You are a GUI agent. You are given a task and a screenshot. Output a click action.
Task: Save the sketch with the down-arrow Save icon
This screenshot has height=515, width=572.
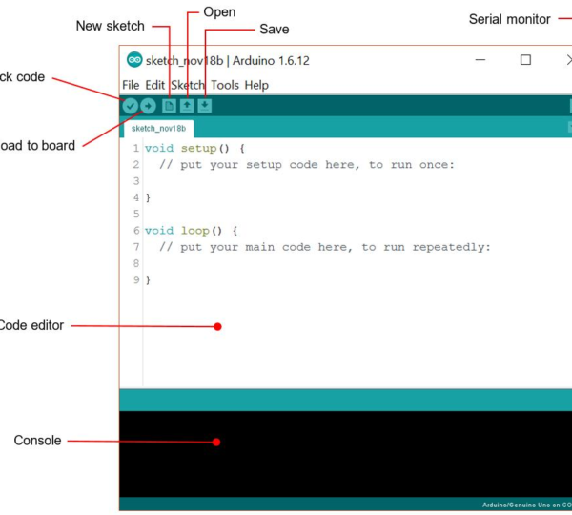click(205, 106)
